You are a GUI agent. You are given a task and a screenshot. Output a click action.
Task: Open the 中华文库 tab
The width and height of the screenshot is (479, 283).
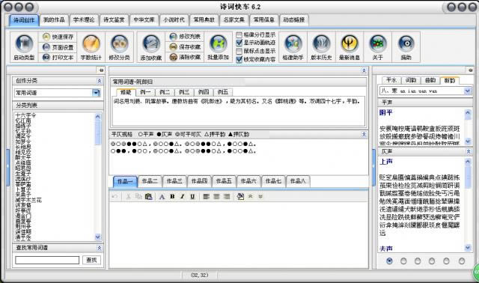click(x=144, y=20)
